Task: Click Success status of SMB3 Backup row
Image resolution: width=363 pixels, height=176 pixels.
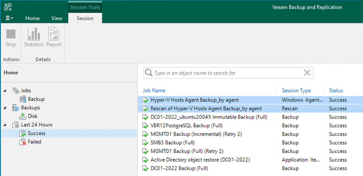Action: [338, 142]
